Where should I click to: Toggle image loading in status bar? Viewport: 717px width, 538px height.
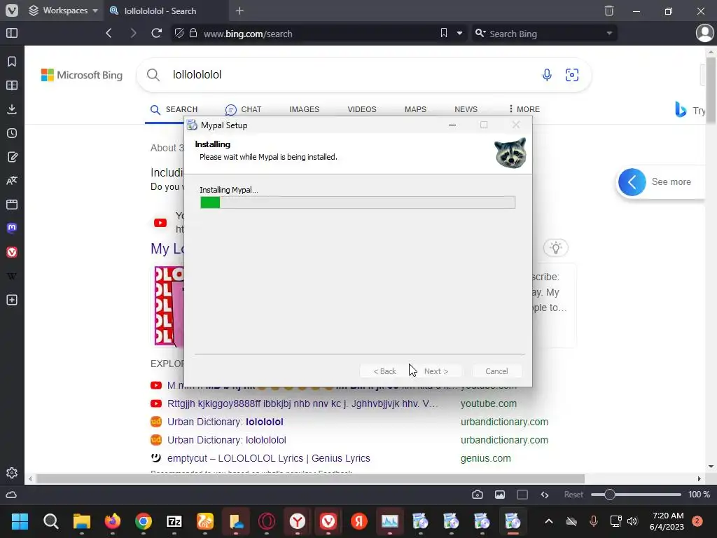point(500,495)
